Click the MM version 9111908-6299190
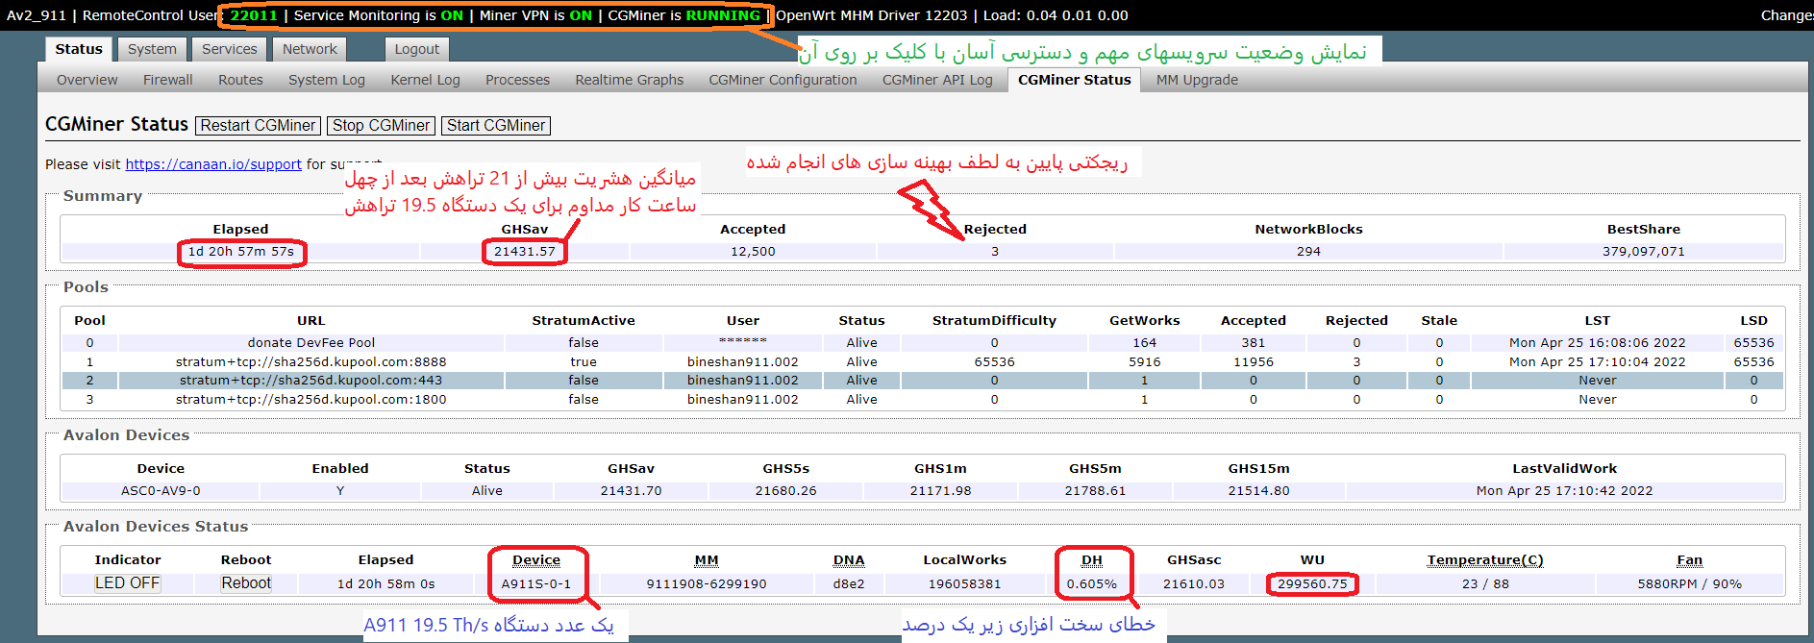The image size is (1814, 643). 707,584
